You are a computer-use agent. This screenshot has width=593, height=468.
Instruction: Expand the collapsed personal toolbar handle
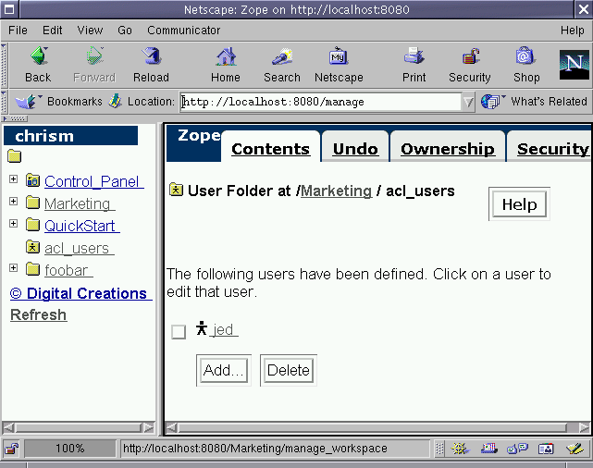15,118
